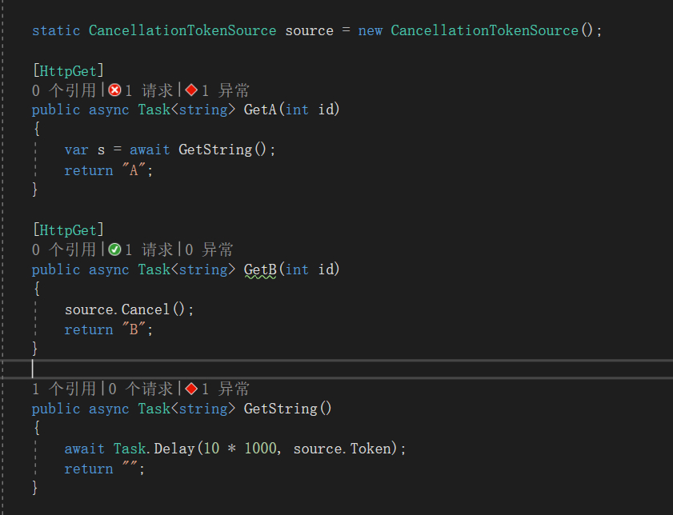Image resolution: width=673 pixels, height=515 pixels.
Task: Click the squiggle-underlined GetB method name
Action: 260,269
